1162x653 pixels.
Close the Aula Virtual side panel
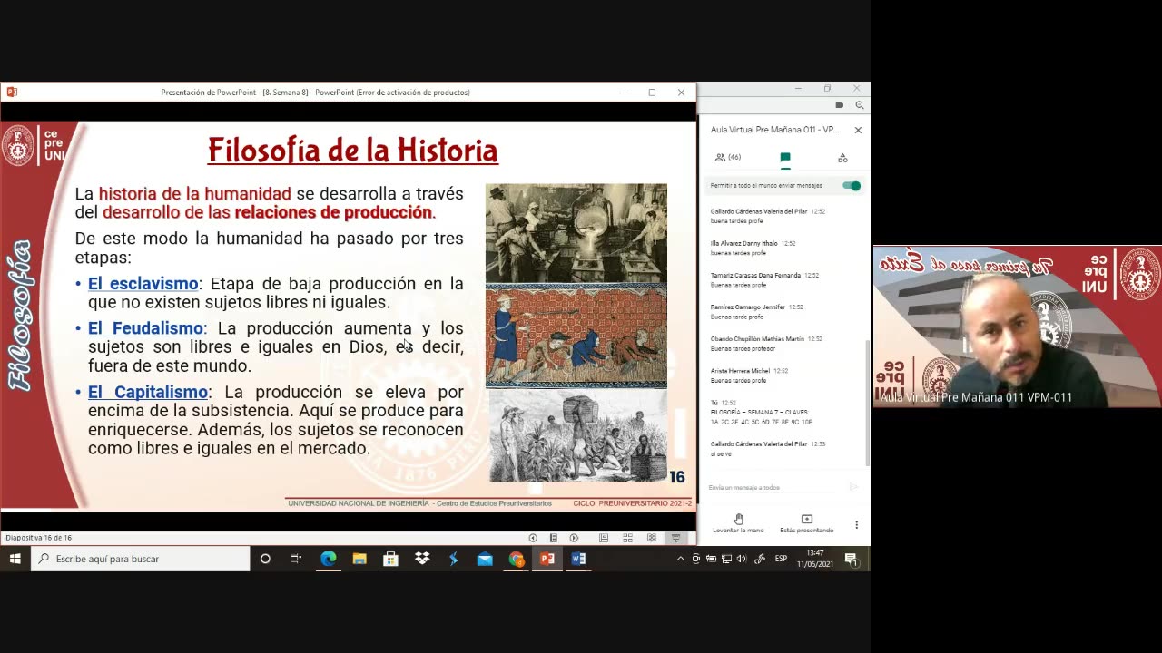(858, 130)
